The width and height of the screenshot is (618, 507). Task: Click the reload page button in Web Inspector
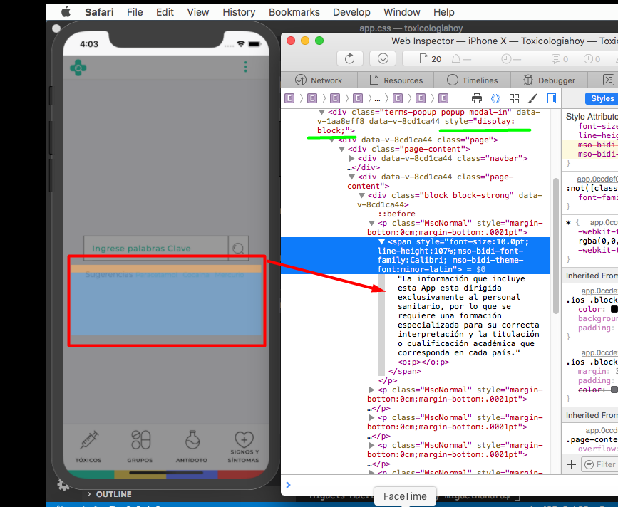tap(349, 58)
